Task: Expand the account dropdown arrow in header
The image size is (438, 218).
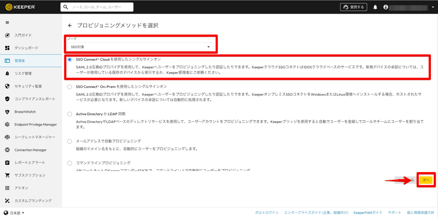Action: 433,7
